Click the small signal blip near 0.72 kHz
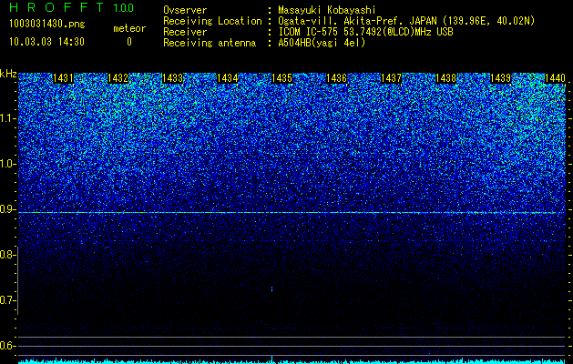The width and height of the screenshot is (573, 364). coord(271,289)
